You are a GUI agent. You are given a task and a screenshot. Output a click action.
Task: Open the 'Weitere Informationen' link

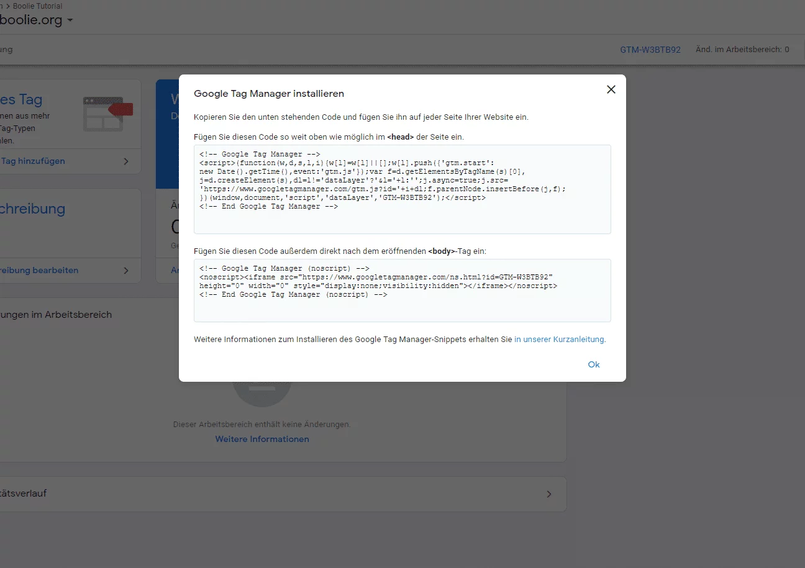tap(262, 439)
